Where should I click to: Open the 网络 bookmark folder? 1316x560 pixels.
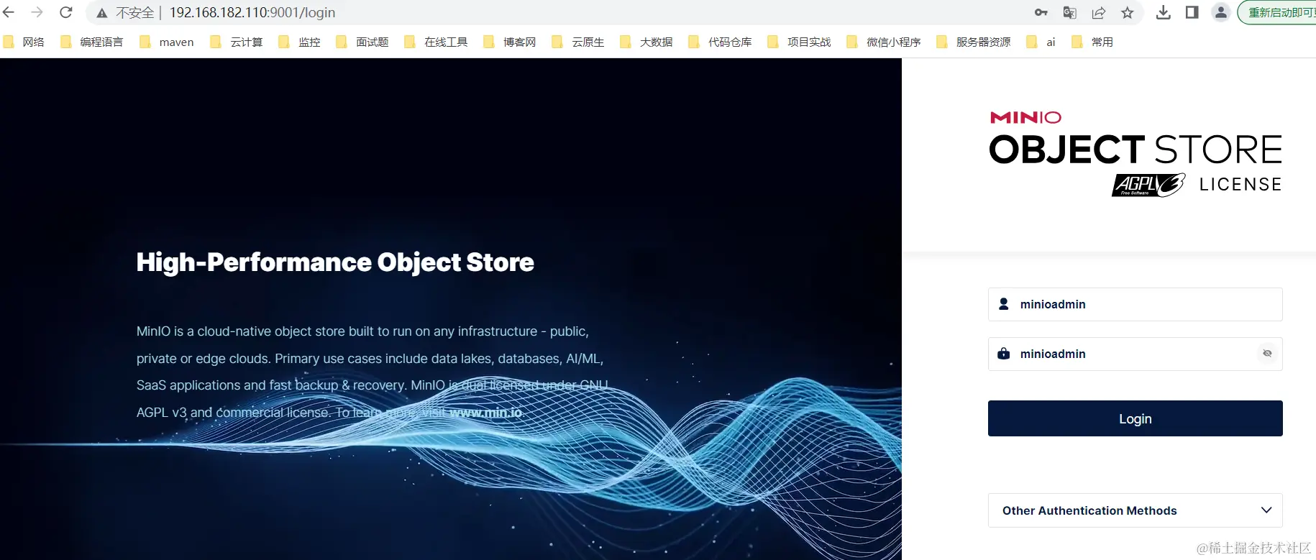[x=24, y=42]
